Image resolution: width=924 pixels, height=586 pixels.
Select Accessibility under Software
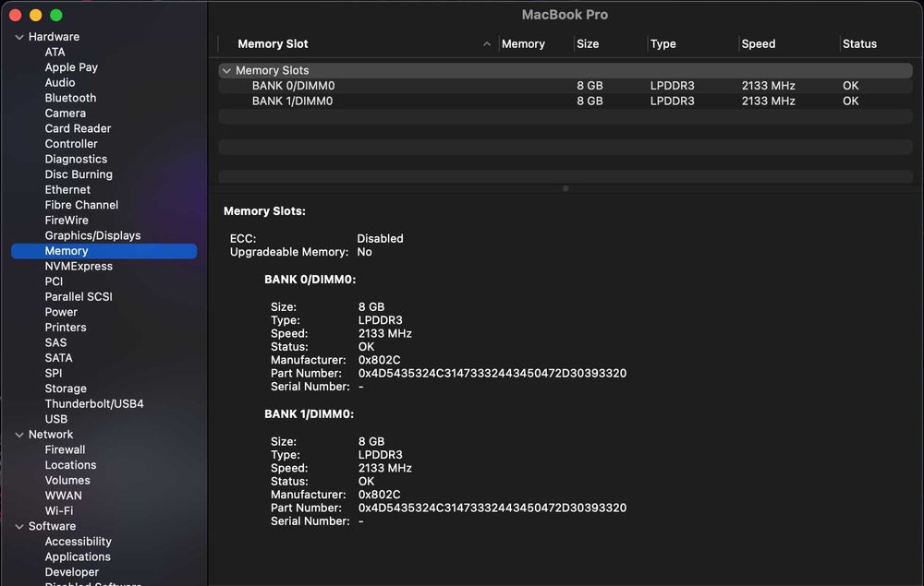click(79, 542)
